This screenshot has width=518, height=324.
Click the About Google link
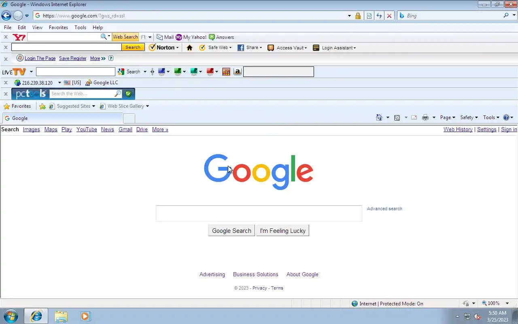click(302, 275)
